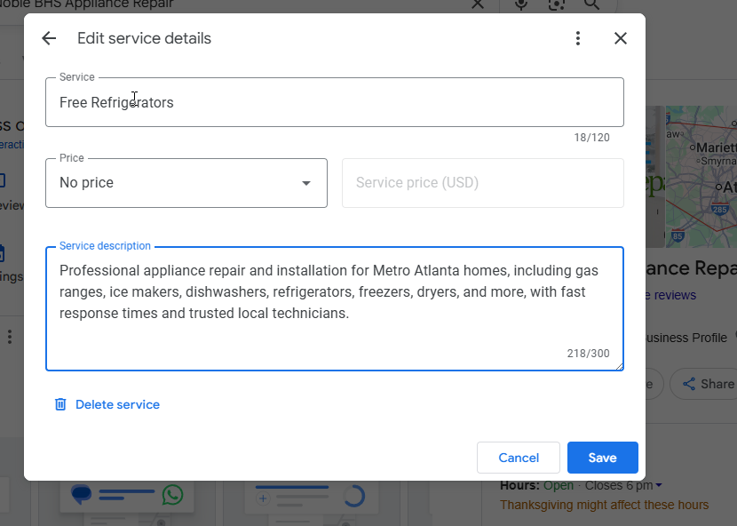Click the Google voice search microphone icon

click(x=521, y=4)
